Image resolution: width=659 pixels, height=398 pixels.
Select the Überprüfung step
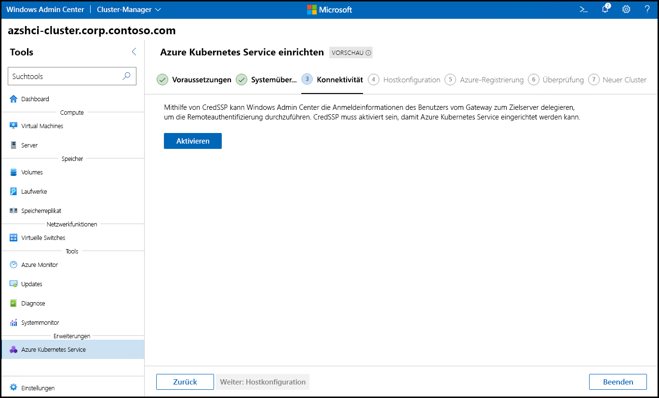556,80
